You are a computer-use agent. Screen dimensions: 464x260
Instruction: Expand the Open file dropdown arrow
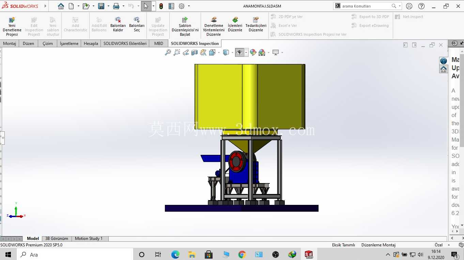click(93, 6)
